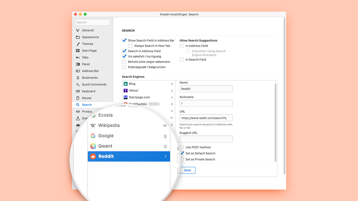Click the Start Page grid icon
This screenshot has height=201, width=358.
coord(78,51)
